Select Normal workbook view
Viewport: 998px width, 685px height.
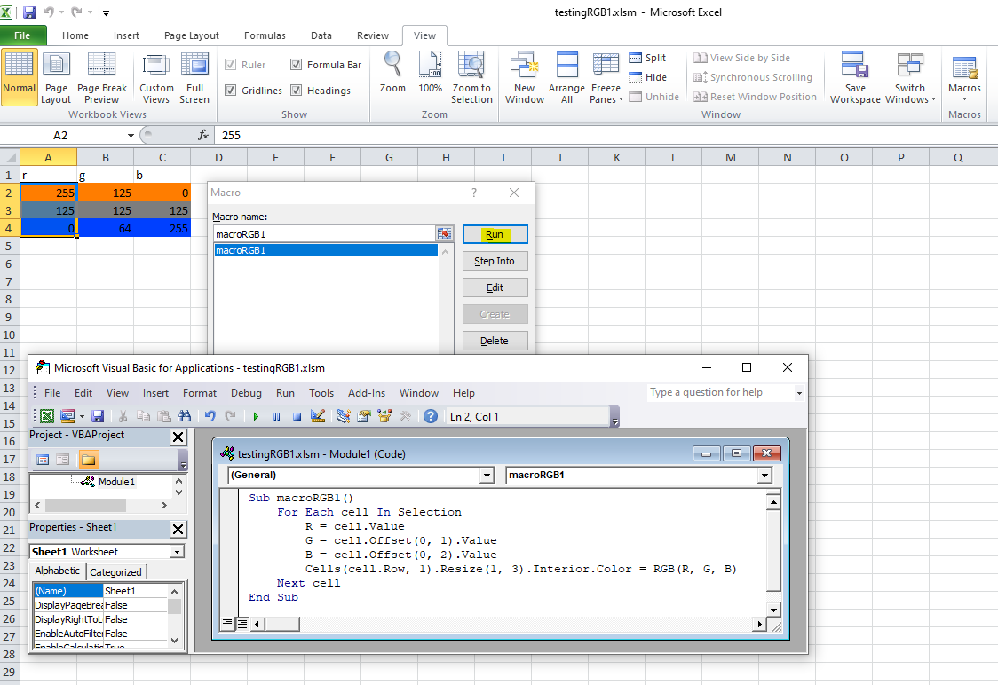coord(20,76)
